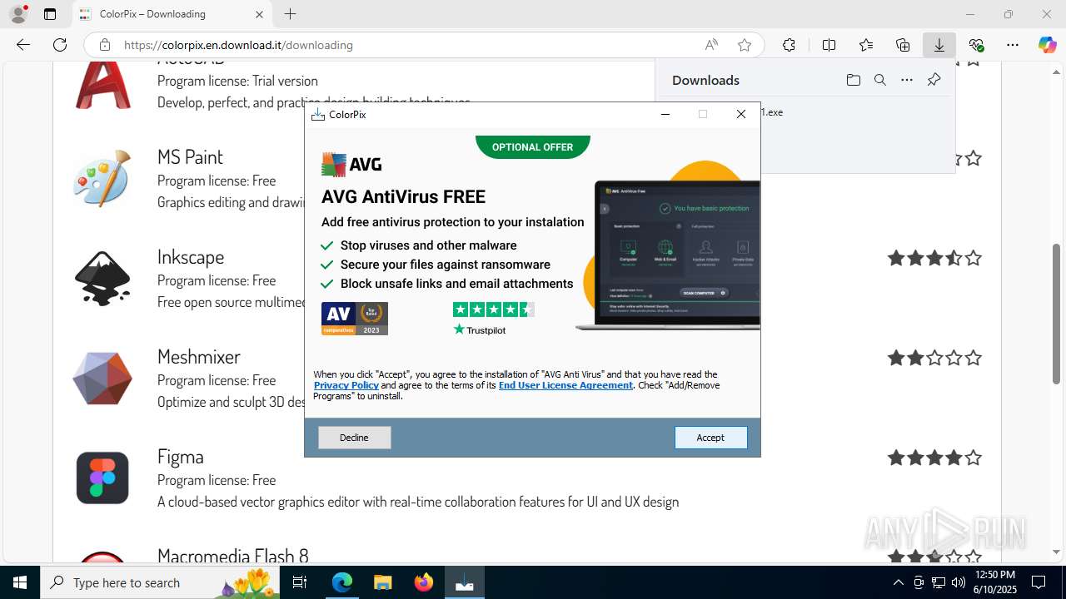Open the volume control in system tray

[x=958, y=582]
